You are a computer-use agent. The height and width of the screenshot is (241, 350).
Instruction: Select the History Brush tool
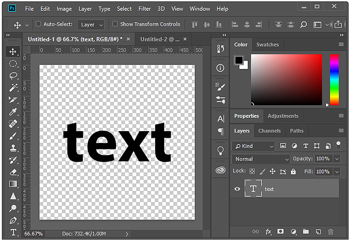(x=13, y=160)
